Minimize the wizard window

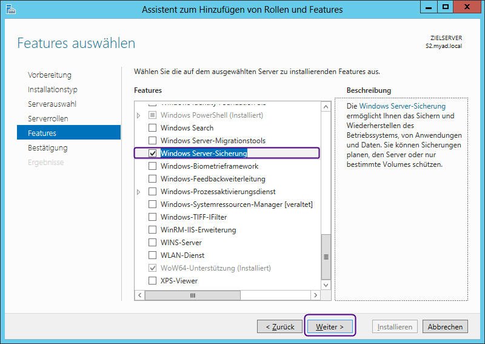[x=429, y=7]
